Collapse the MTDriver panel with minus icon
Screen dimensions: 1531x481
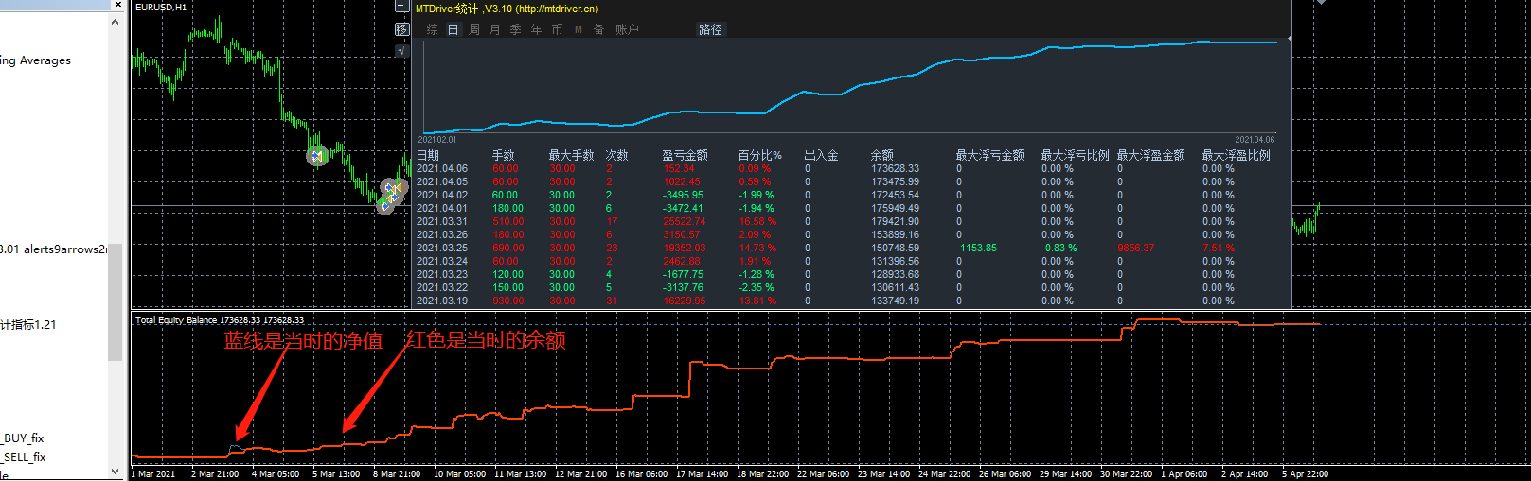pos(401,8)
